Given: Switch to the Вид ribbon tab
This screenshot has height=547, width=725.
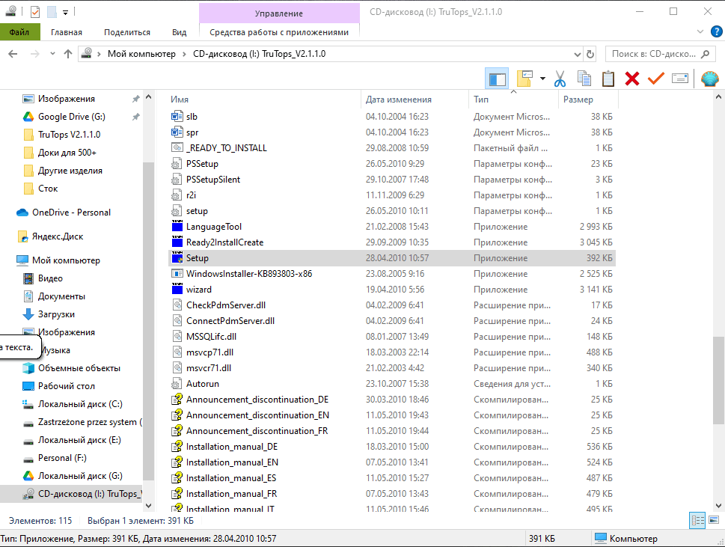Looking at the screenshot, I should pos(180,32).
